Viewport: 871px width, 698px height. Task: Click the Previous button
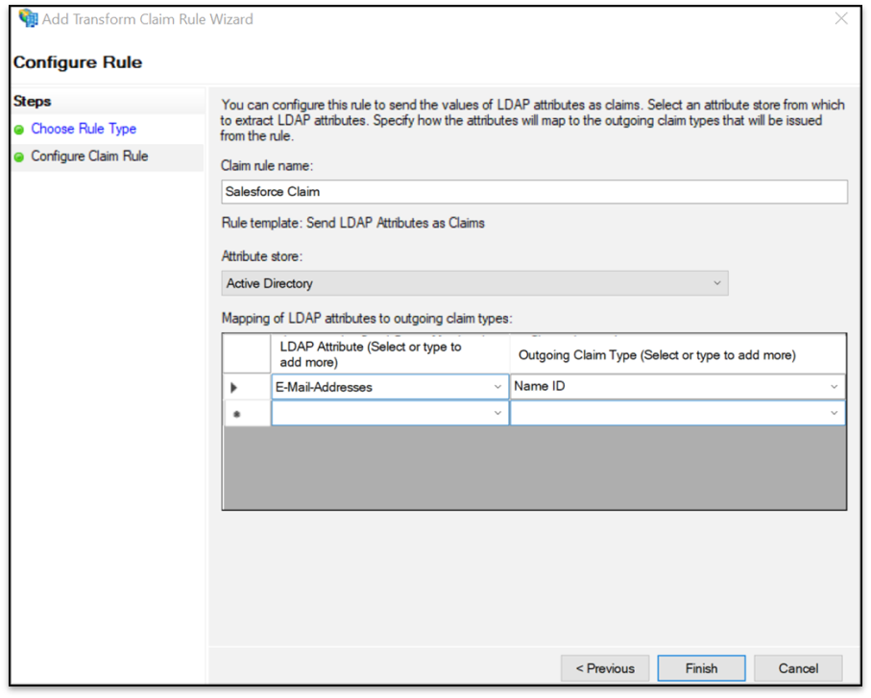pyautogui.click(x=605, y=668)
